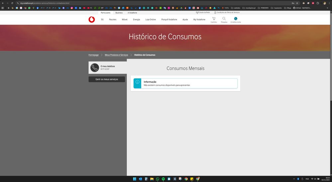Open the Energia menu
Image resolution: width=332 pixels, height=182 pixels.
tap(136, 20)
